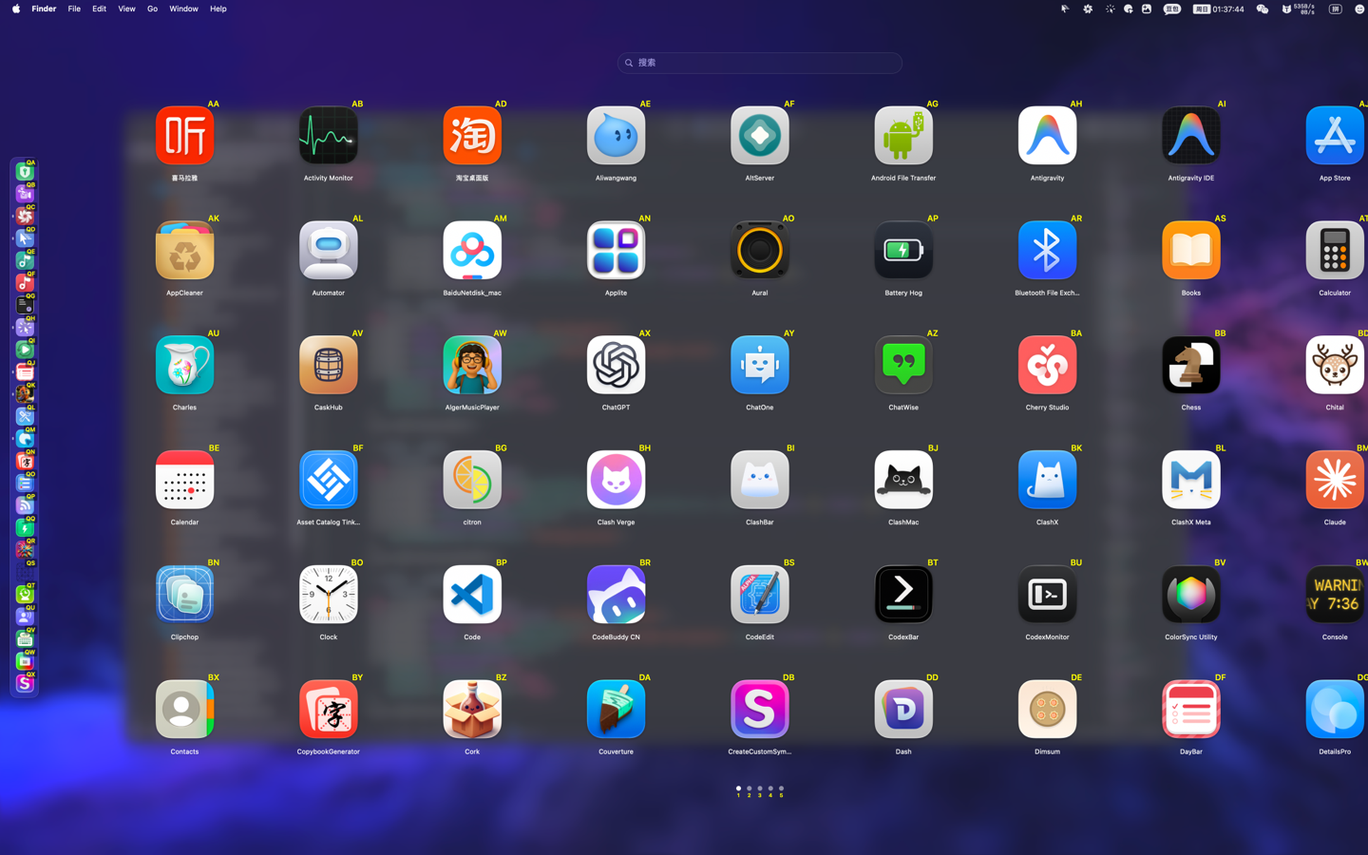1368x855 pixels.
Task: Open the ClashBar app
Action: tap(759, 480)
